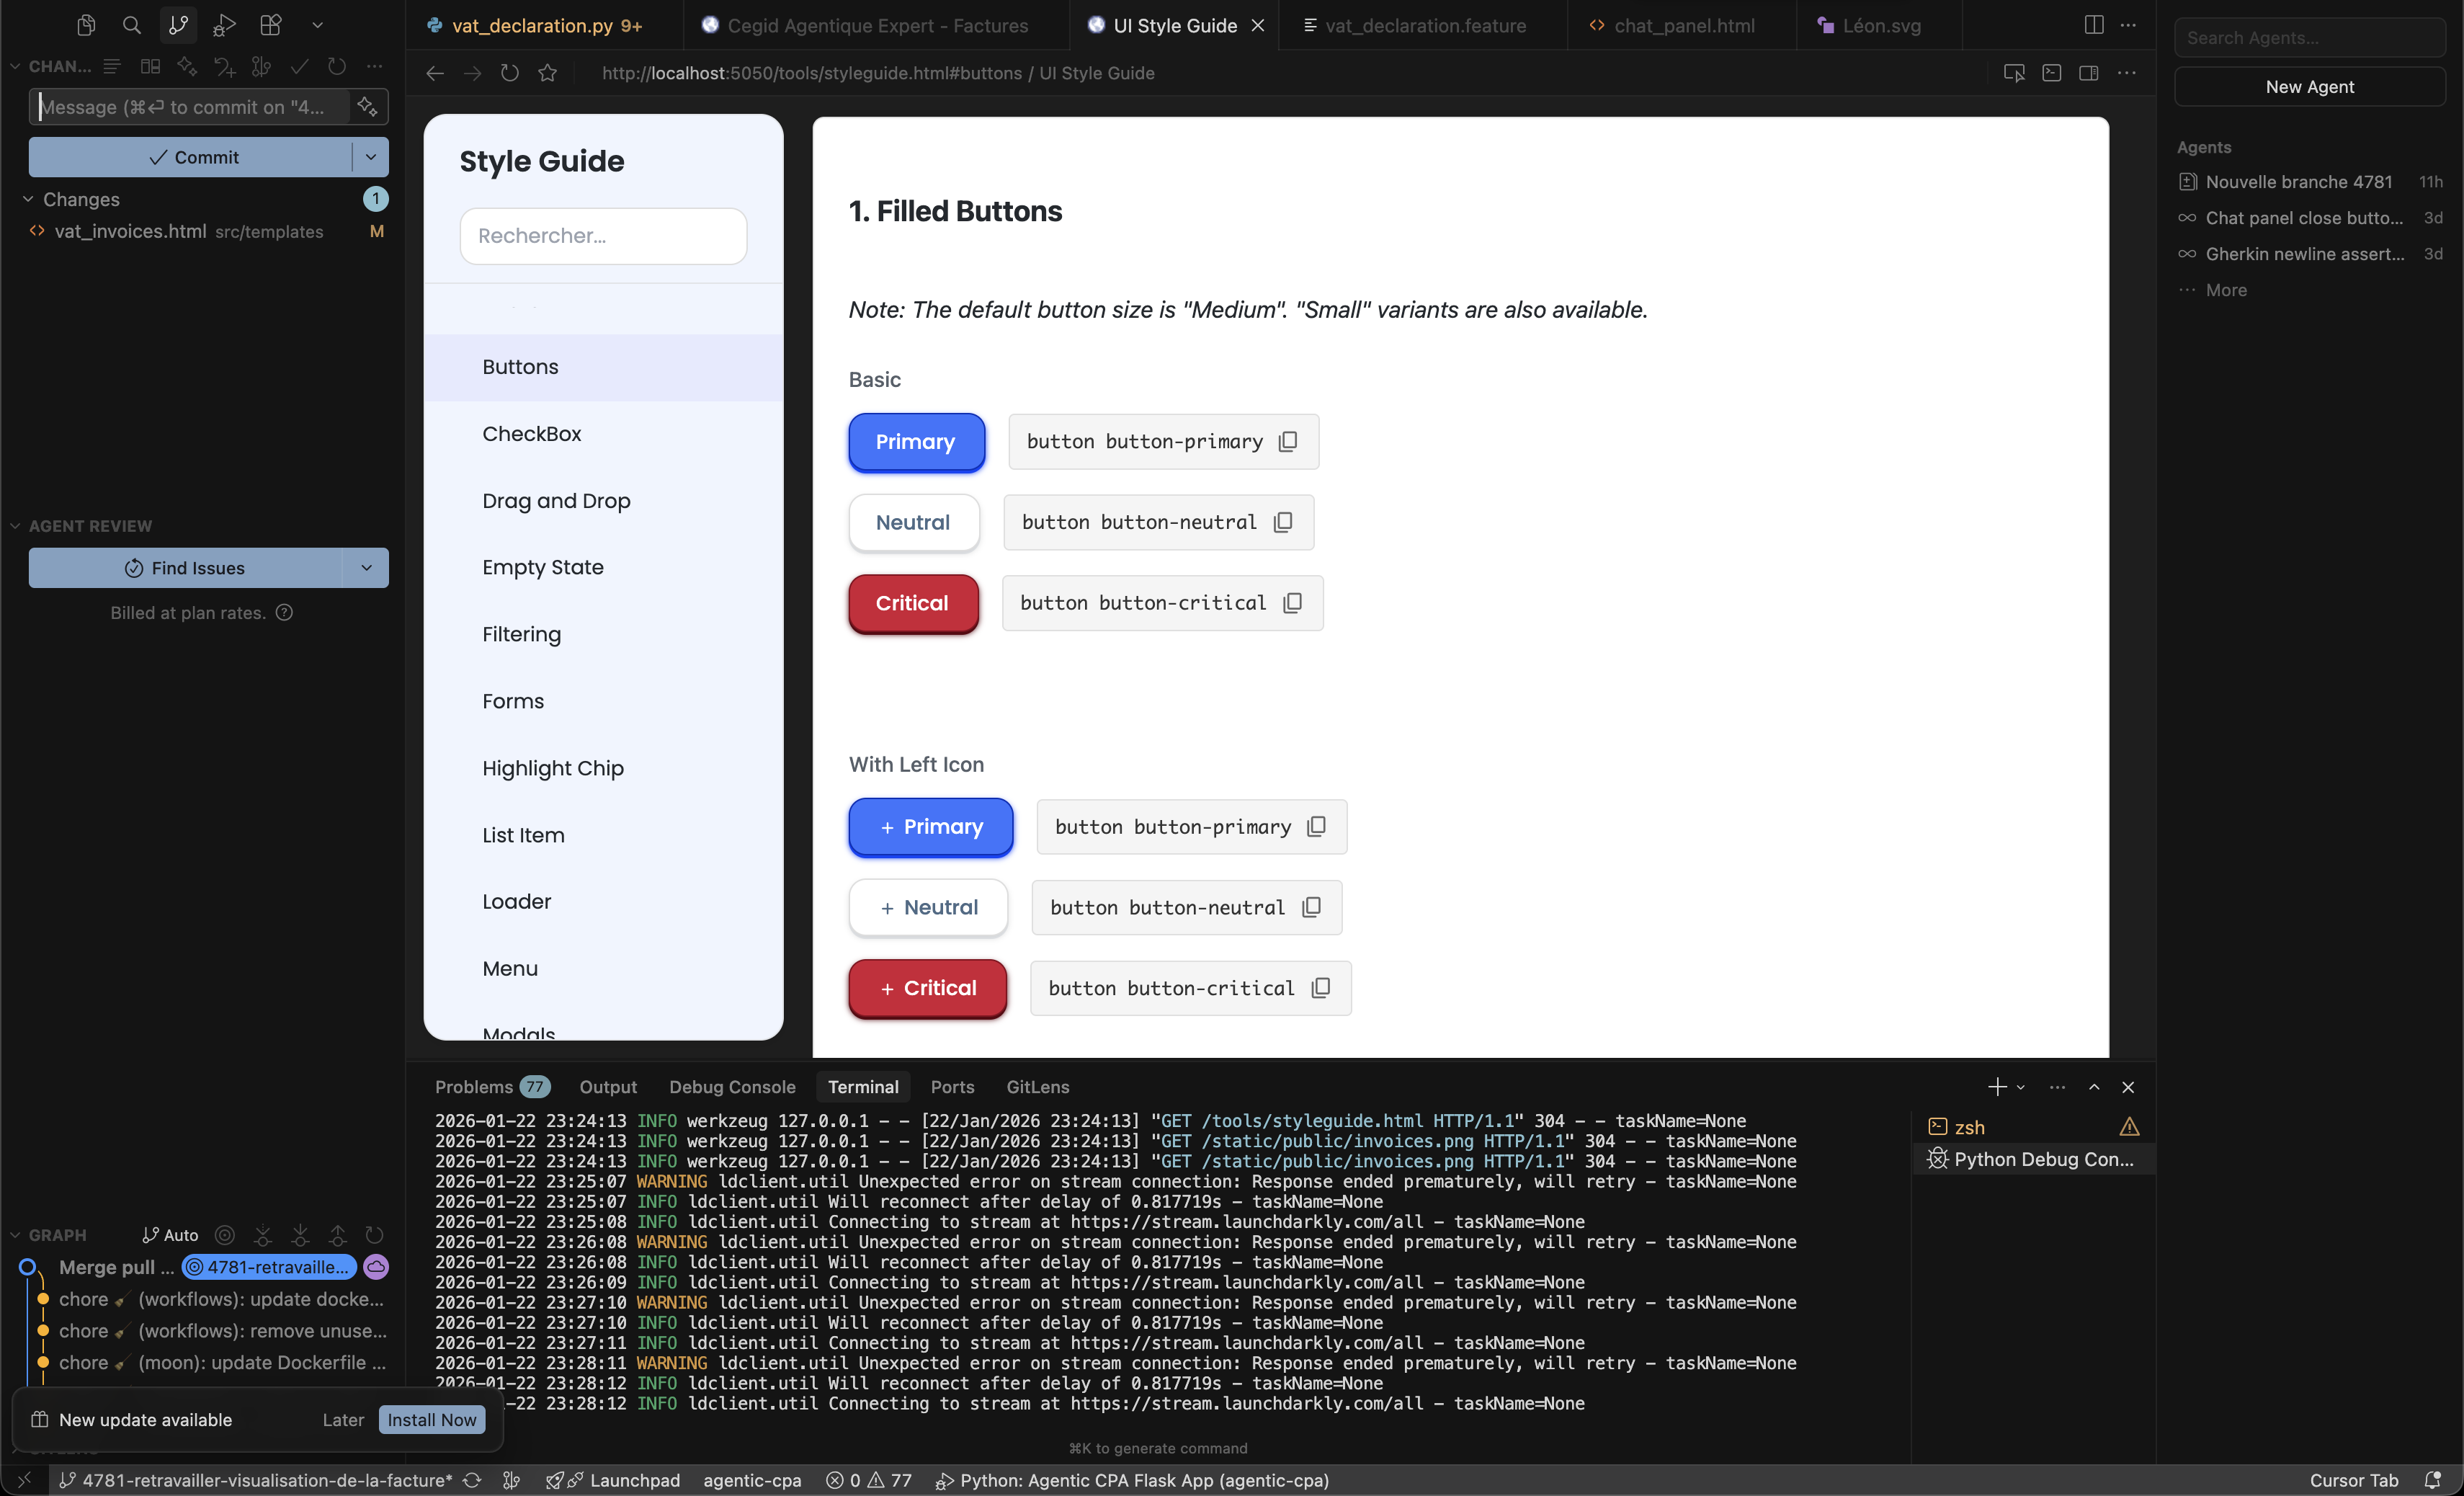Image resolution: width=2464 pixels, height=1496 pixels.
Task: Toggle the Auto branch graph filter
Action: [170, 1235]
